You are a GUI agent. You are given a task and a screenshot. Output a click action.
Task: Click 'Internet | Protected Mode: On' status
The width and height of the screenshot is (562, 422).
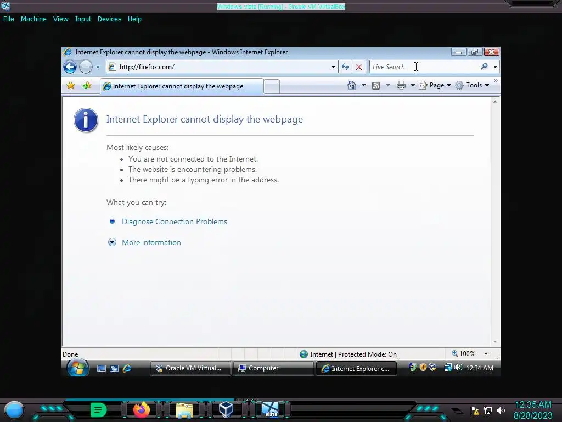point(348,354)
